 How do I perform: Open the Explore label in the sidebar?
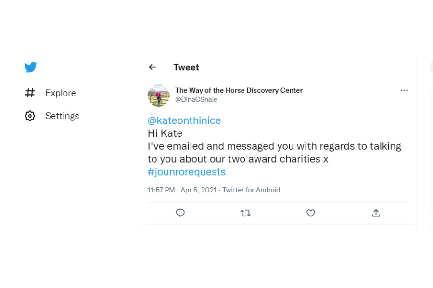point(61,93)
